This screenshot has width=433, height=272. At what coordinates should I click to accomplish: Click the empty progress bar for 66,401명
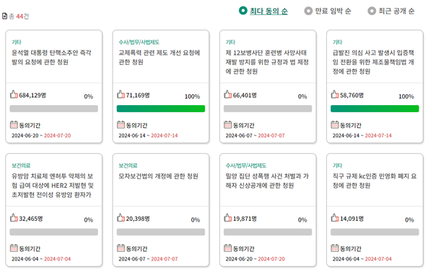coord(268,109)
